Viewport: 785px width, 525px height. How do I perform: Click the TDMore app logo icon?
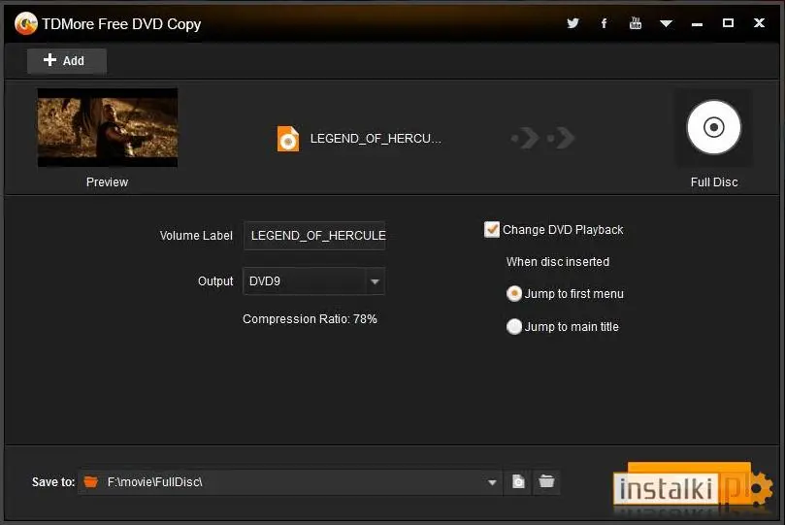[26, 23]
